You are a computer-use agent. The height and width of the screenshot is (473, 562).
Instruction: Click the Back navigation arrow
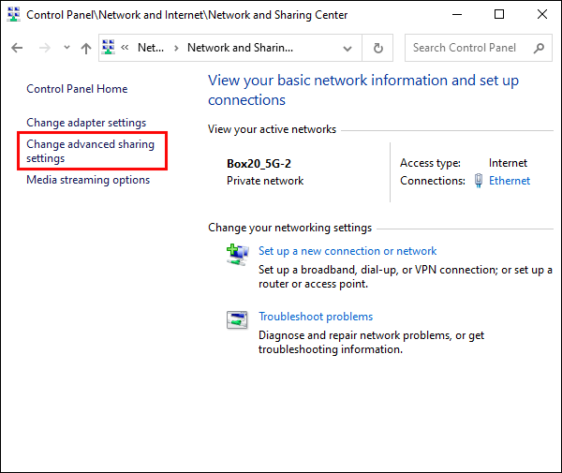coord(17,48)
